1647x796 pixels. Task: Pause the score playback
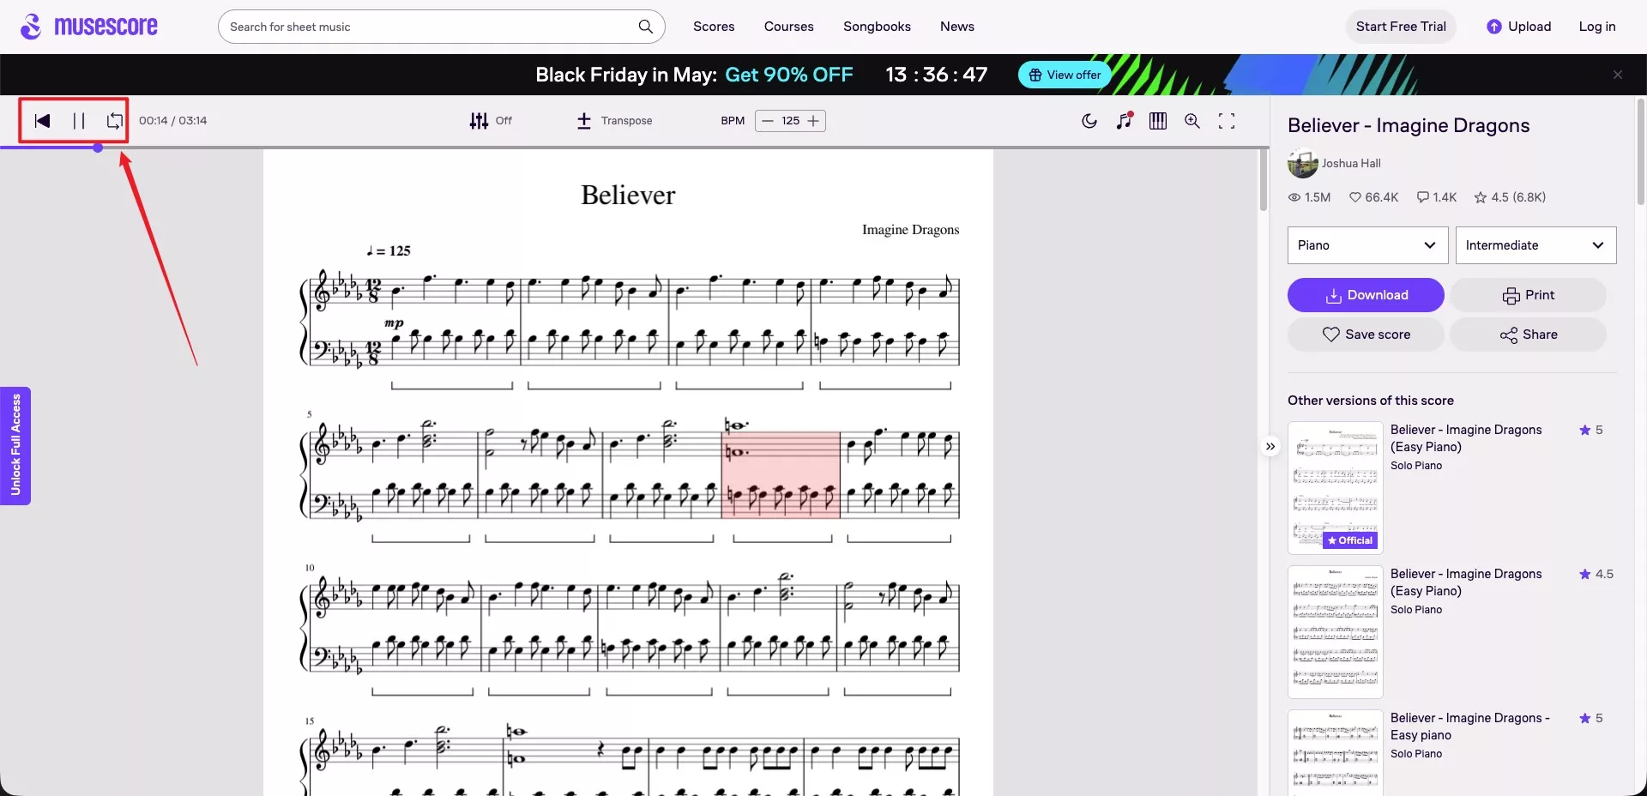[79, 121]
